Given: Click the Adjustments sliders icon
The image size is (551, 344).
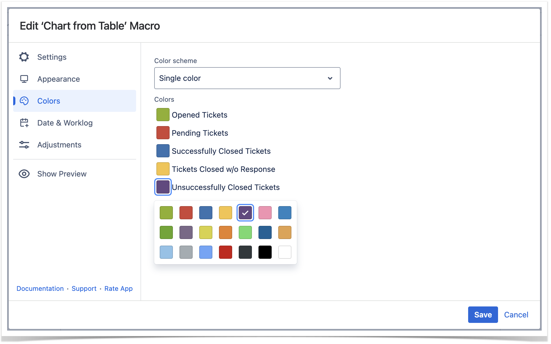Looking at the screenshot, I should click(x=24, y=145).
